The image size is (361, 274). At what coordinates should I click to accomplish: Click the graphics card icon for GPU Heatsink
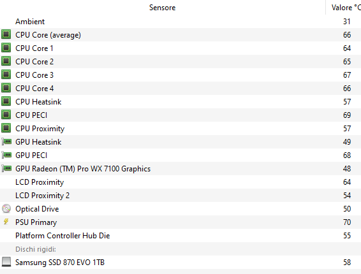(6, 141)
